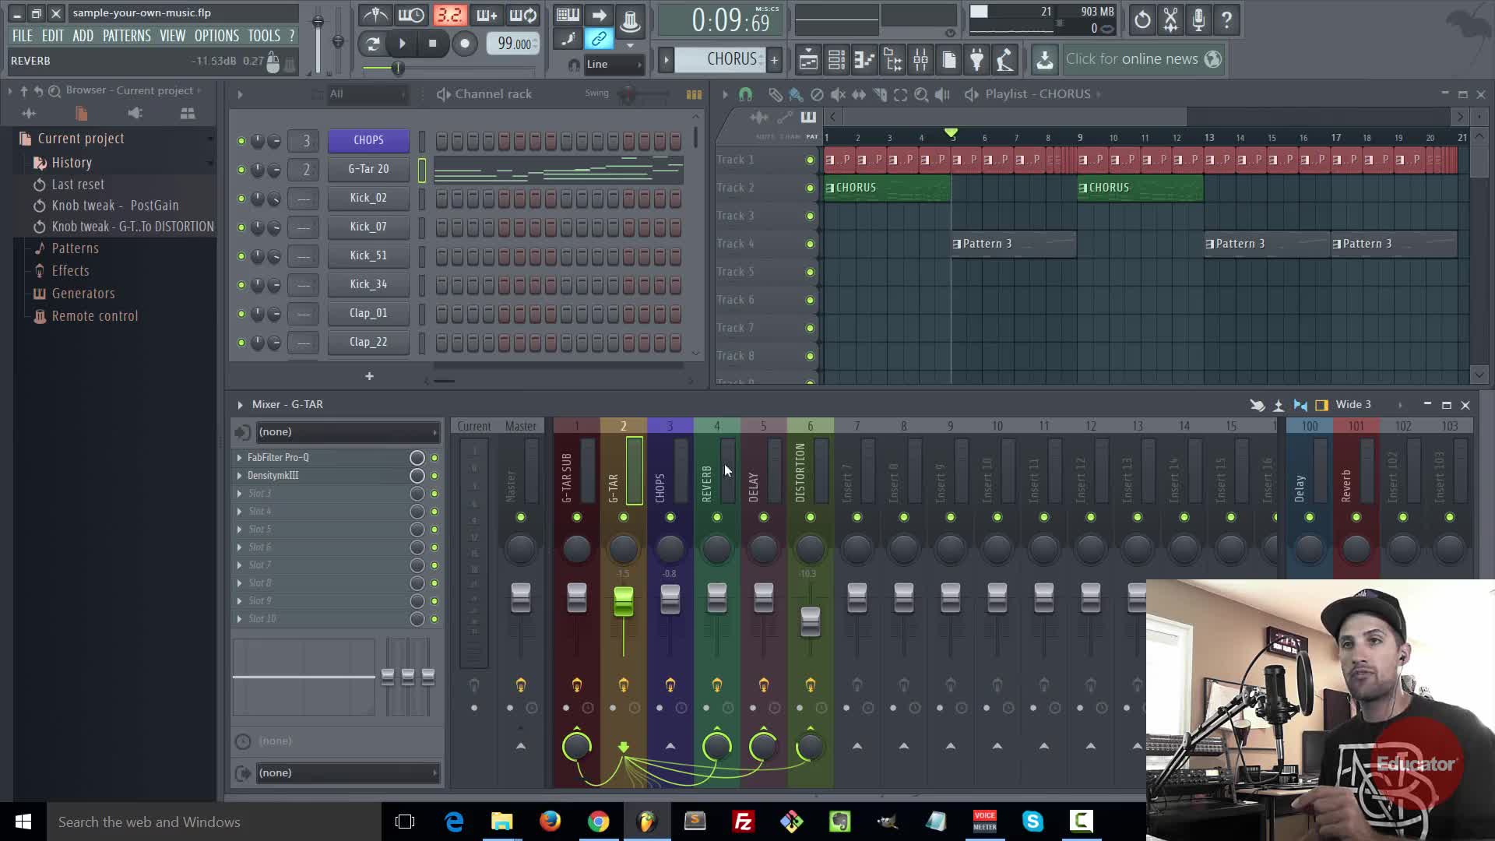Screen dimensions: 1495x841
Task: Click the Kick_51 channel button
Action: (368, 255)
